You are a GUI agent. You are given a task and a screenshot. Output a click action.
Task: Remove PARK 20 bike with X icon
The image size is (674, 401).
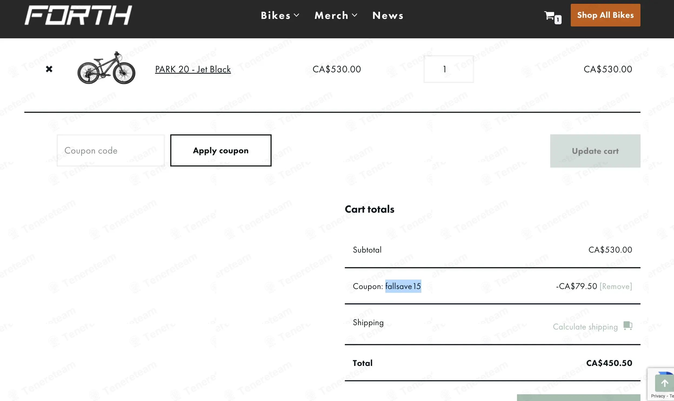[x=49, y=69]
